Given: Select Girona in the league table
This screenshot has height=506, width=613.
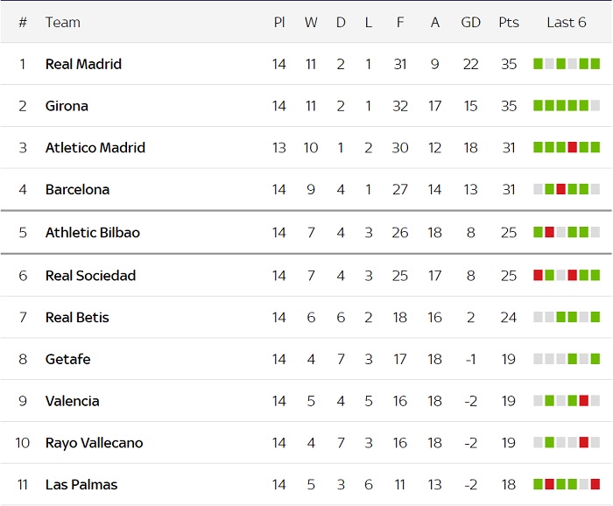Looking at the screenshot, I should [67, 106].
